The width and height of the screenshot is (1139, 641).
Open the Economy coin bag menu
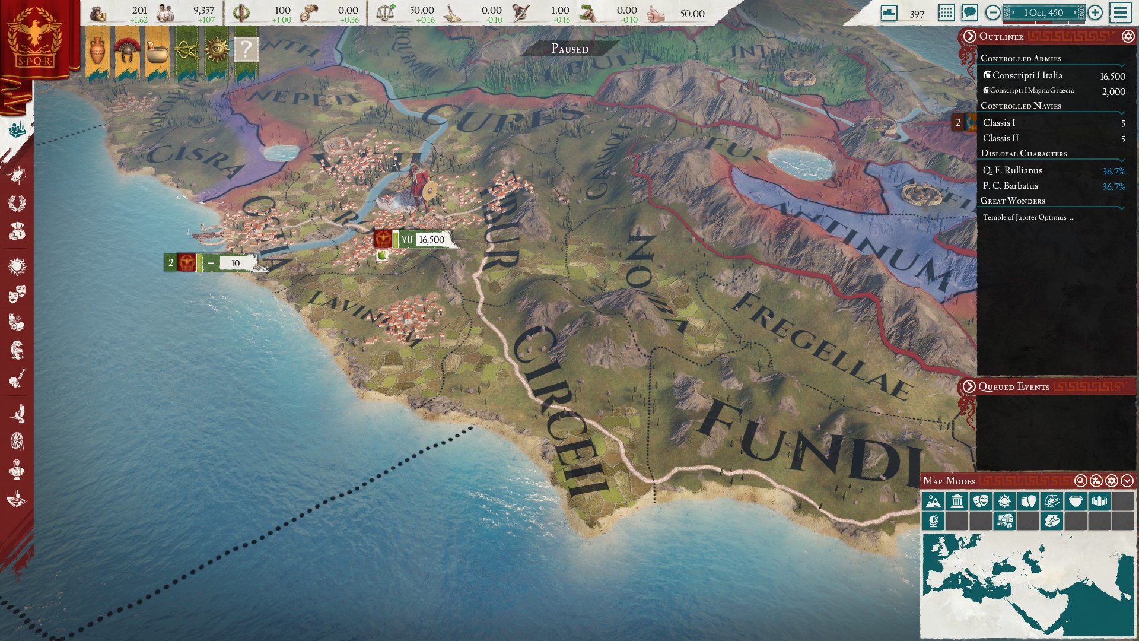[17, 231]
